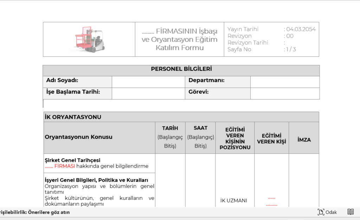
Task: Open Read Mode book icon
Action: click(351, 212)
